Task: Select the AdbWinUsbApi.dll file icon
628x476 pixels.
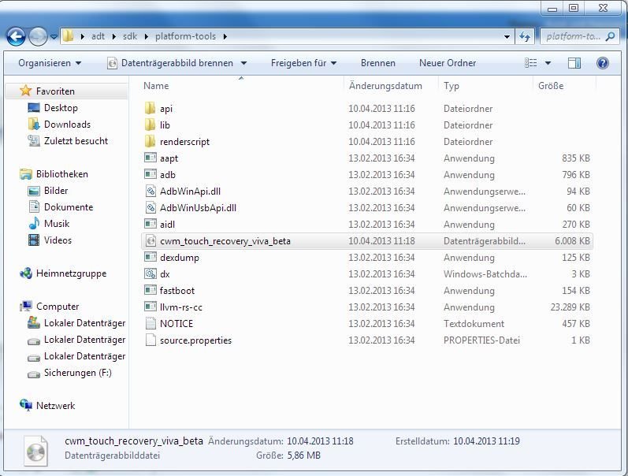Action: pos(150,207)
